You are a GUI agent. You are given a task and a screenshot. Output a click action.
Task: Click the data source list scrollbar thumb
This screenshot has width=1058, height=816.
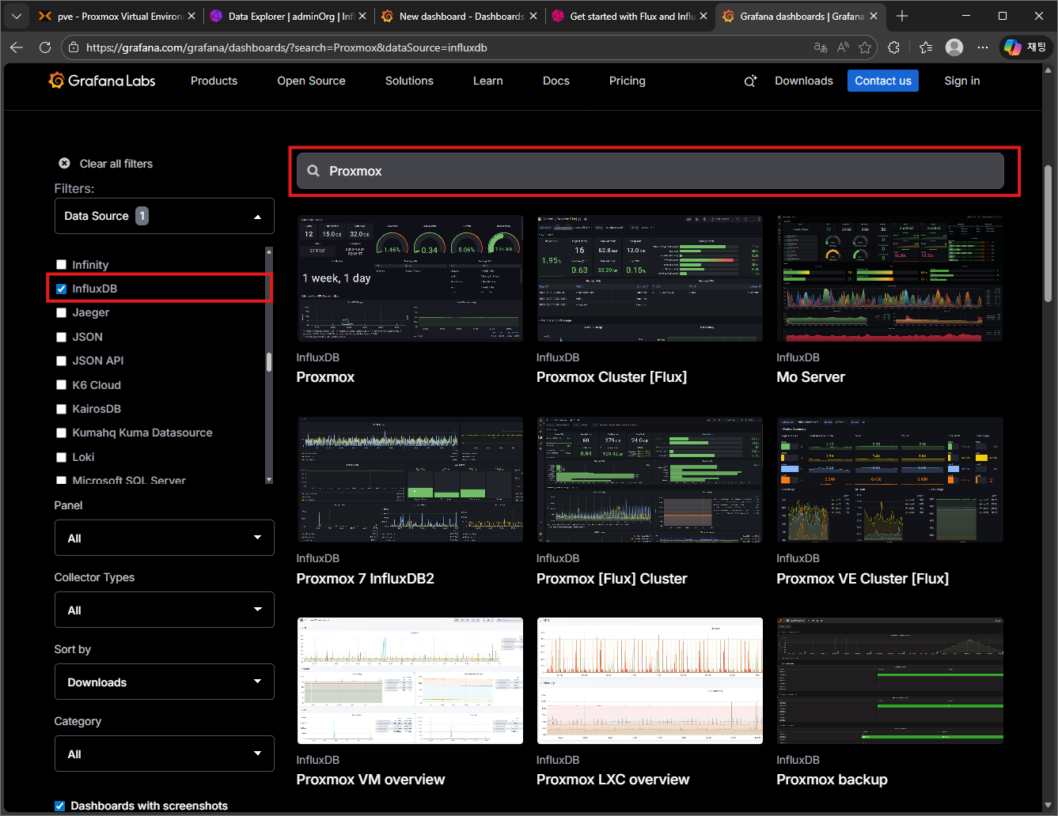pos(269,362)
